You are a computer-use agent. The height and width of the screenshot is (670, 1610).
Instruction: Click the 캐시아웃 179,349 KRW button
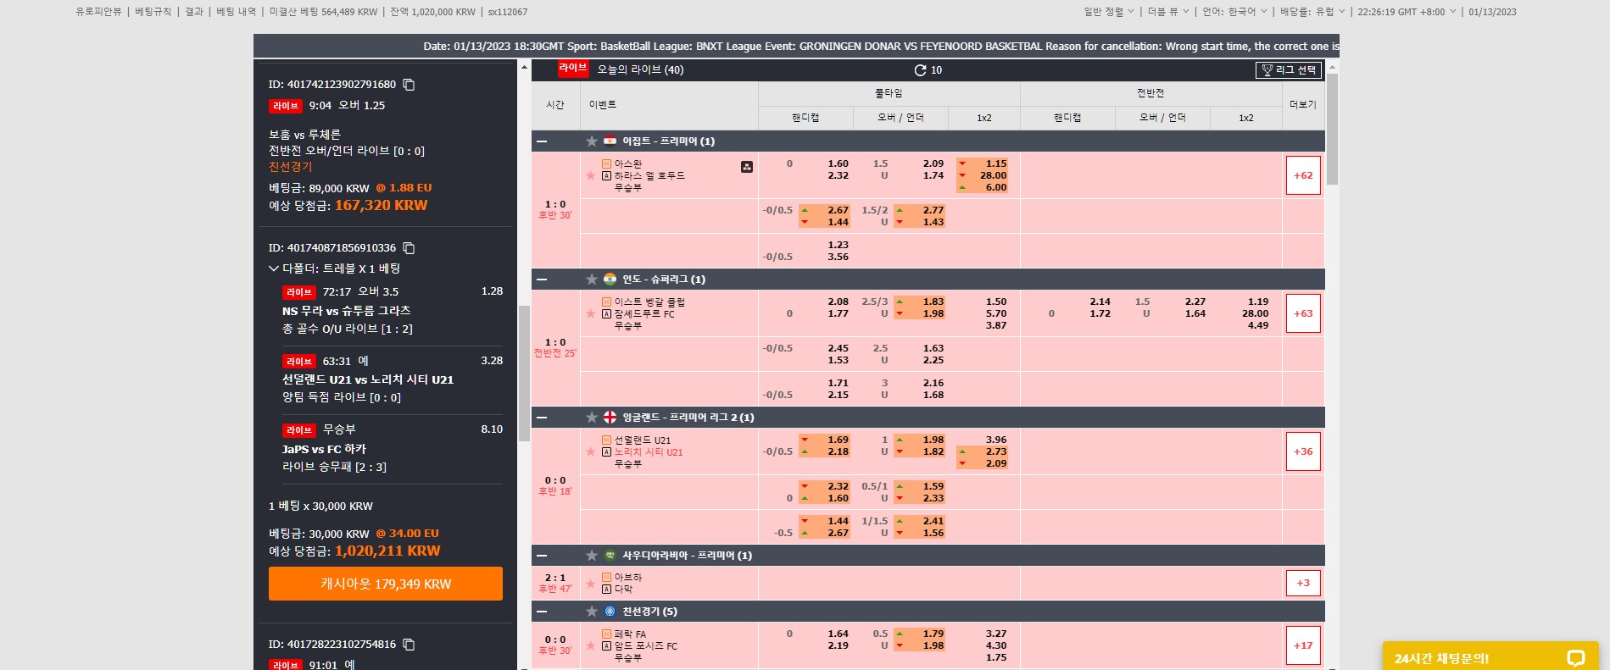point(386,584)
